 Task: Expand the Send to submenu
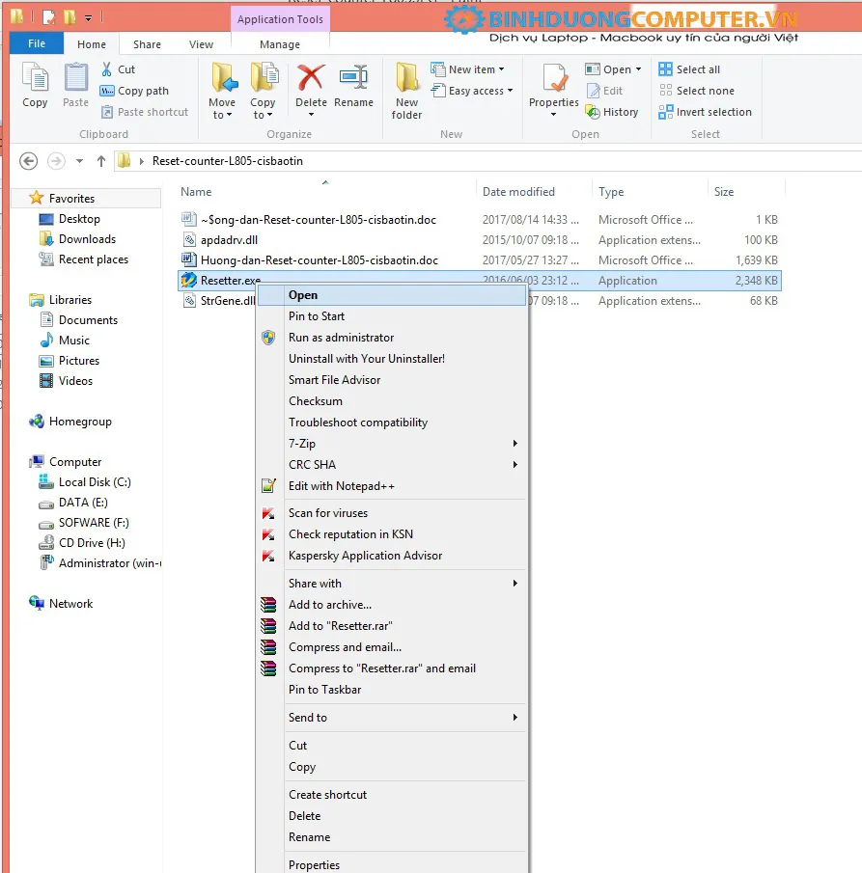[x=515, y=717]
